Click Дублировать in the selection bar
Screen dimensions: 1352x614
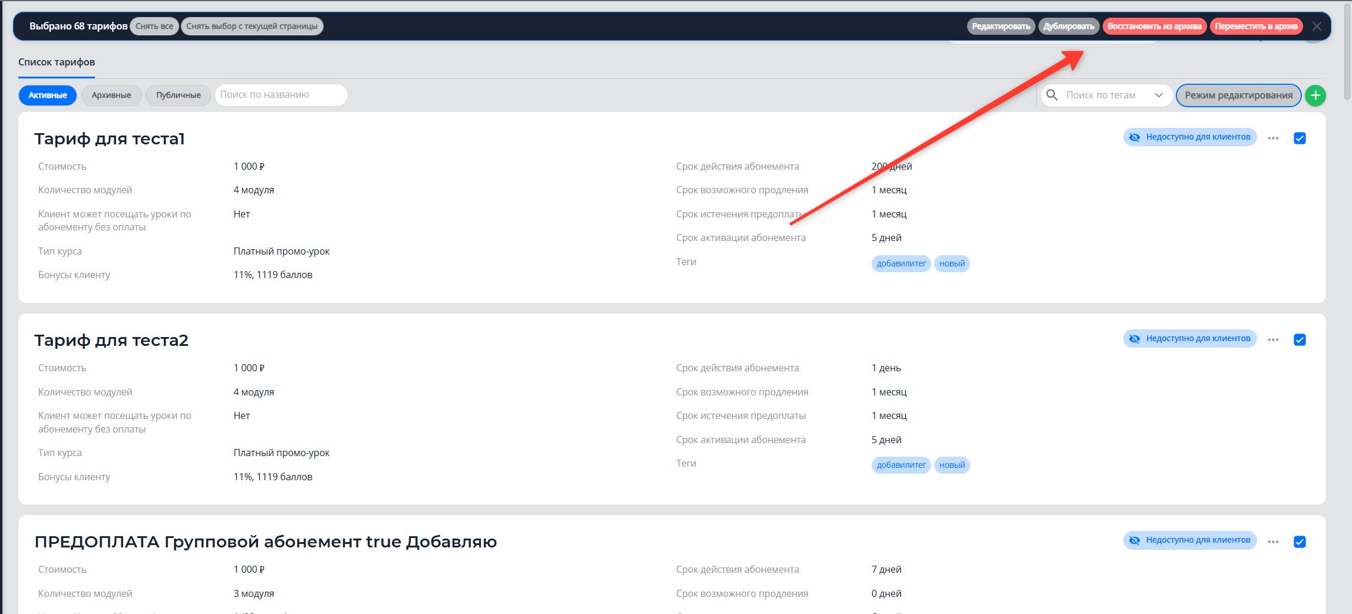pos(1069,27)
